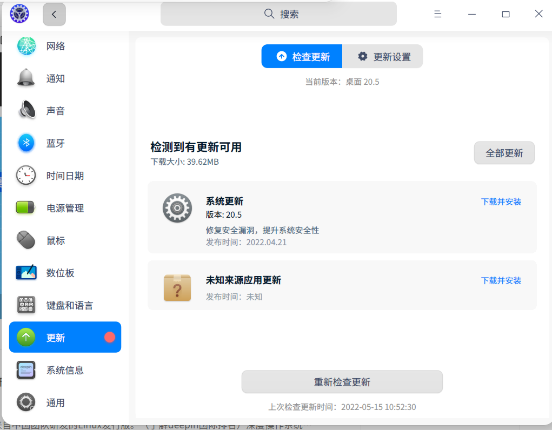Switch to the 更新设置 (Update Settings) tab
The width and height of the screenshot is (552, 430).
click(382, 56)
